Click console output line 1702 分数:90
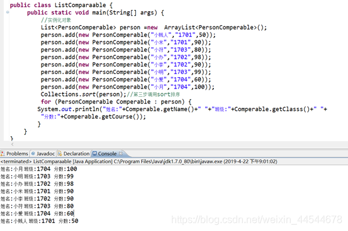This screenshot has height=231, width=348. coord(37,198)
